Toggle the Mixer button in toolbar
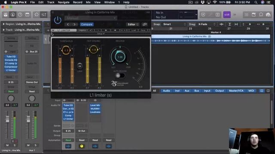The image size is (275, 154). [44, 15]
